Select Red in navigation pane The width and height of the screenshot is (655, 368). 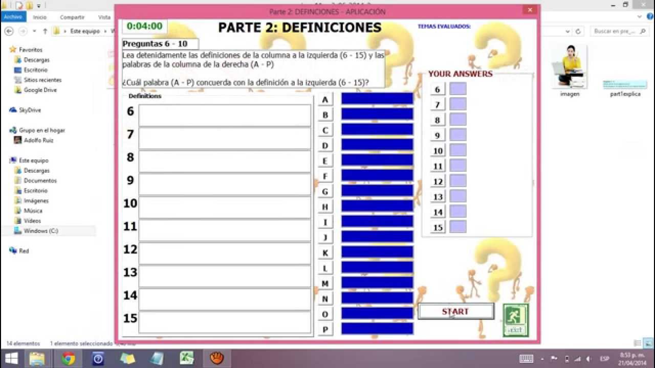pyautogui.click(x=24, y=251)
